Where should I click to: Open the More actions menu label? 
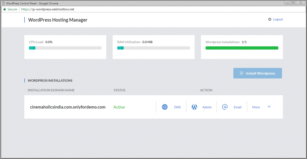pos(256,107)
